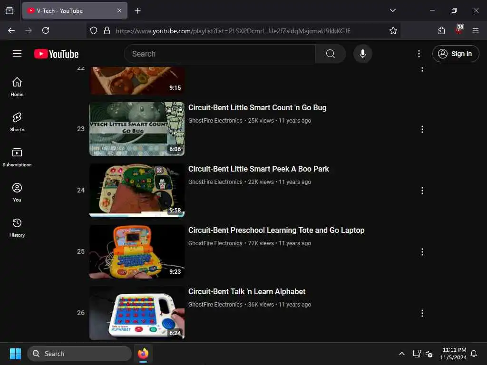Image resolution: width=487 pixels, height=365 pixels.
Task: Open a new browser tab
Action: point(137,11)
